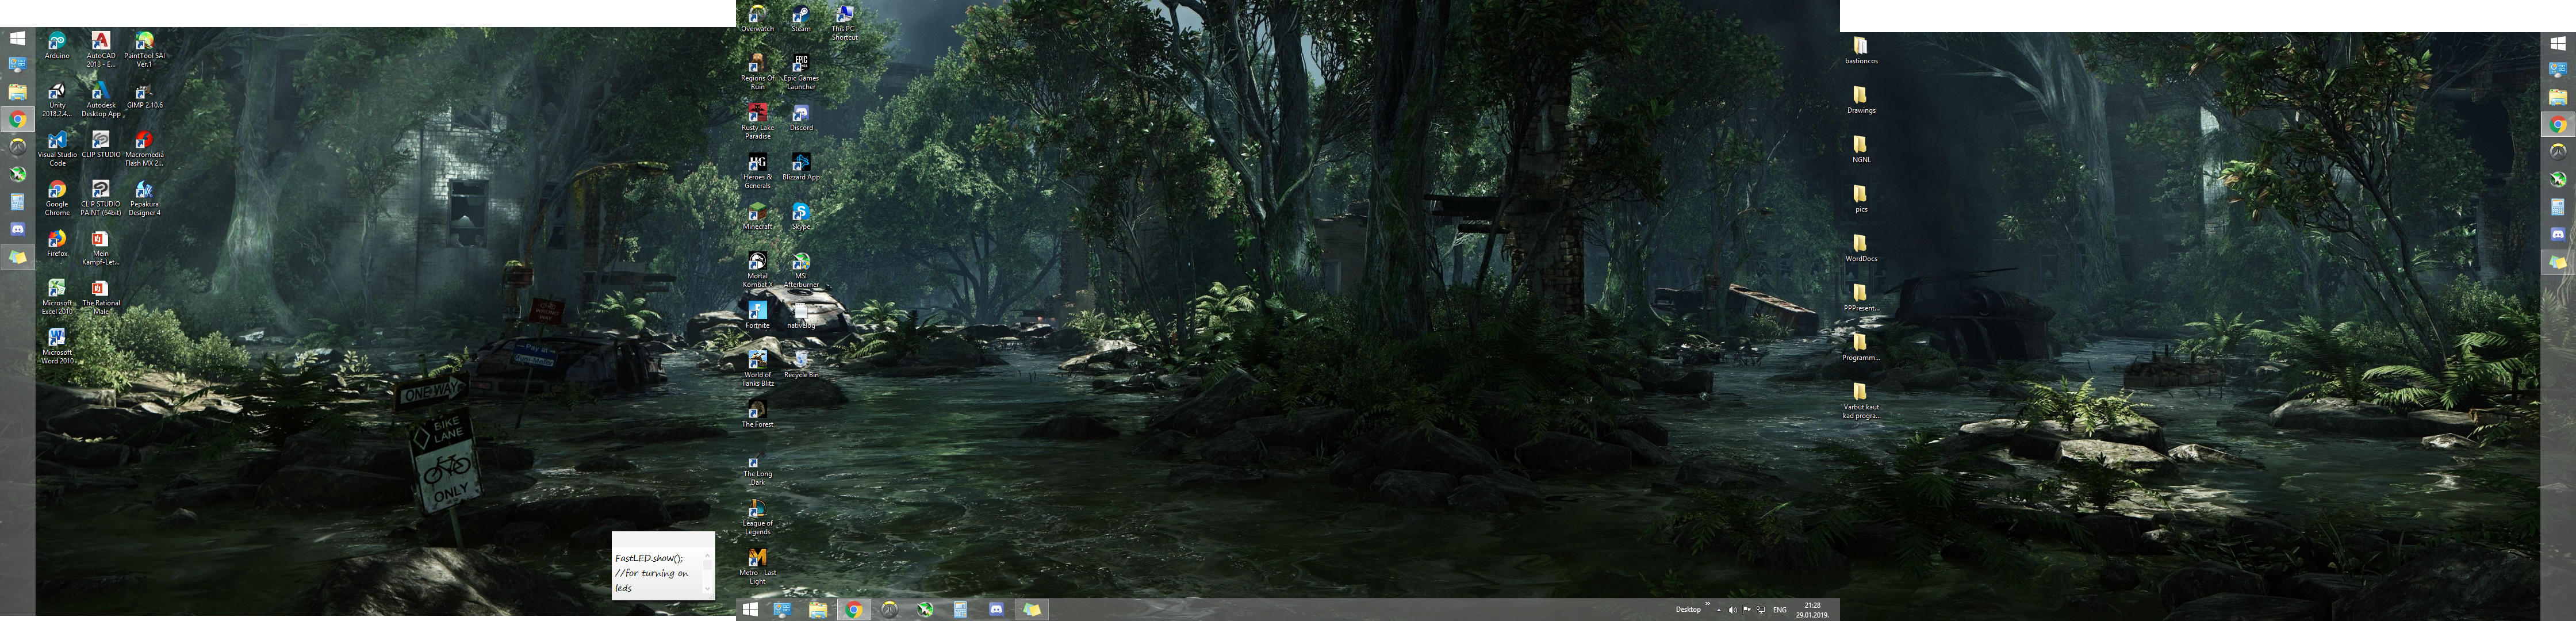
Task: Select the WordDocs folder
Action: [1860, 248]
